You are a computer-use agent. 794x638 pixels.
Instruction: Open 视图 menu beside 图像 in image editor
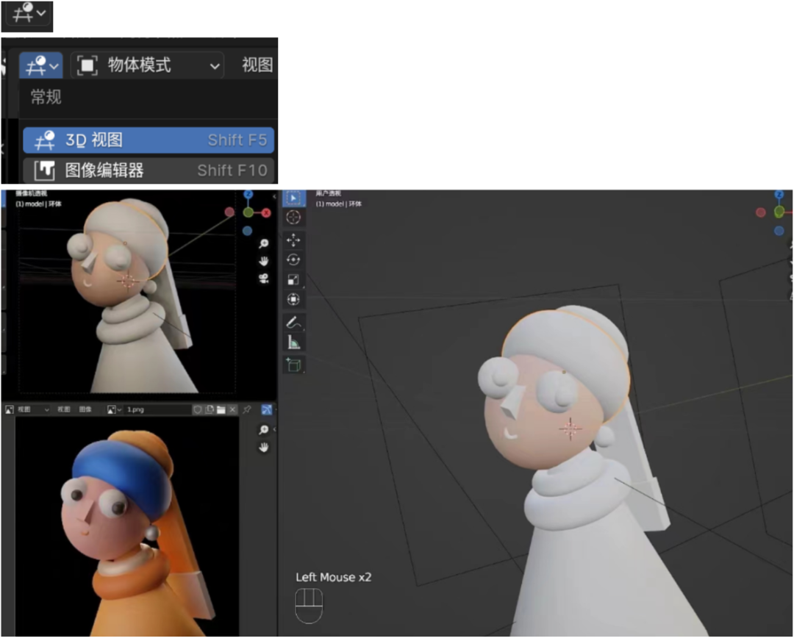pos(64,409)
